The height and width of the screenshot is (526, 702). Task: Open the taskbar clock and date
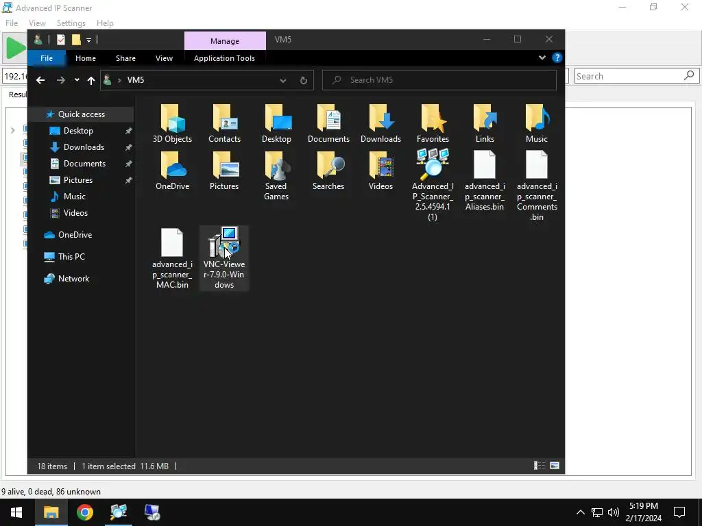point(643,512)
